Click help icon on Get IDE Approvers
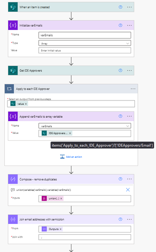This screenshot has width=156, height=252. (121, 70)
